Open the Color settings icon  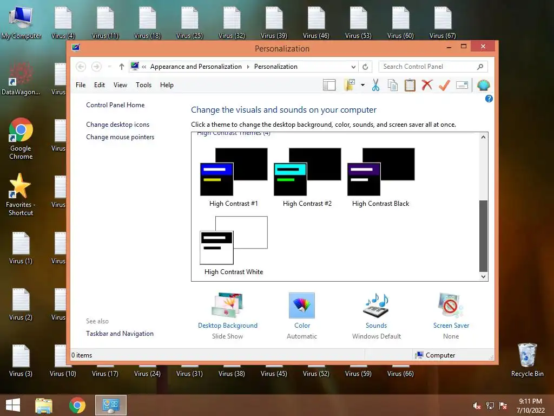(302, 305)
